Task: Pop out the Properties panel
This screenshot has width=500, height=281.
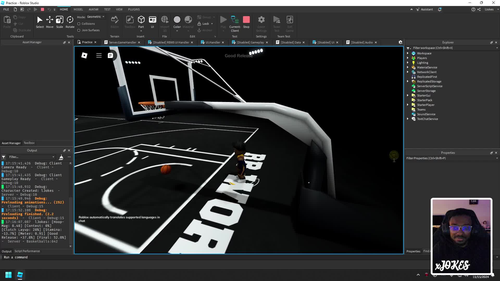Action: coord(491,153)
